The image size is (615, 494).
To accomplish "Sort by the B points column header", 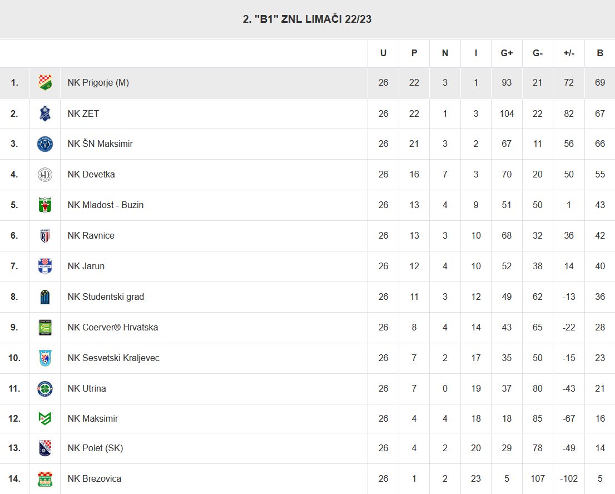I will pos(599,53).
